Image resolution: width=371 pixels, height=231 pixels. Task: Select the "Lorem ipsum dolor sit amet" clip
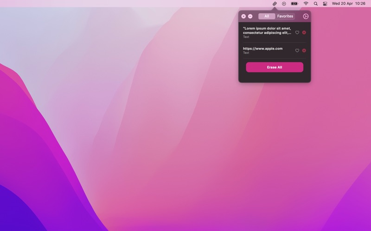(267, 32)
